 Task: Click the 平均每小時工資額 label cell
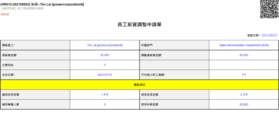tap(174, 75)
